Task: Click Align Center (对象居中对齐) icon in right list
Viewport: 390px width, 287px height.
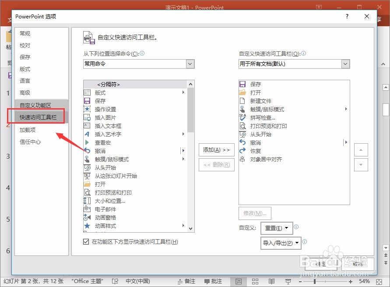Action: pyautogui.click(x=242, y=159)
